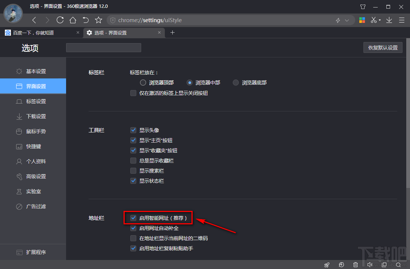Enable 总是显示收藏栏 checkbox
This screenshot has width=410, height=269.
click(x=133, y=161)
